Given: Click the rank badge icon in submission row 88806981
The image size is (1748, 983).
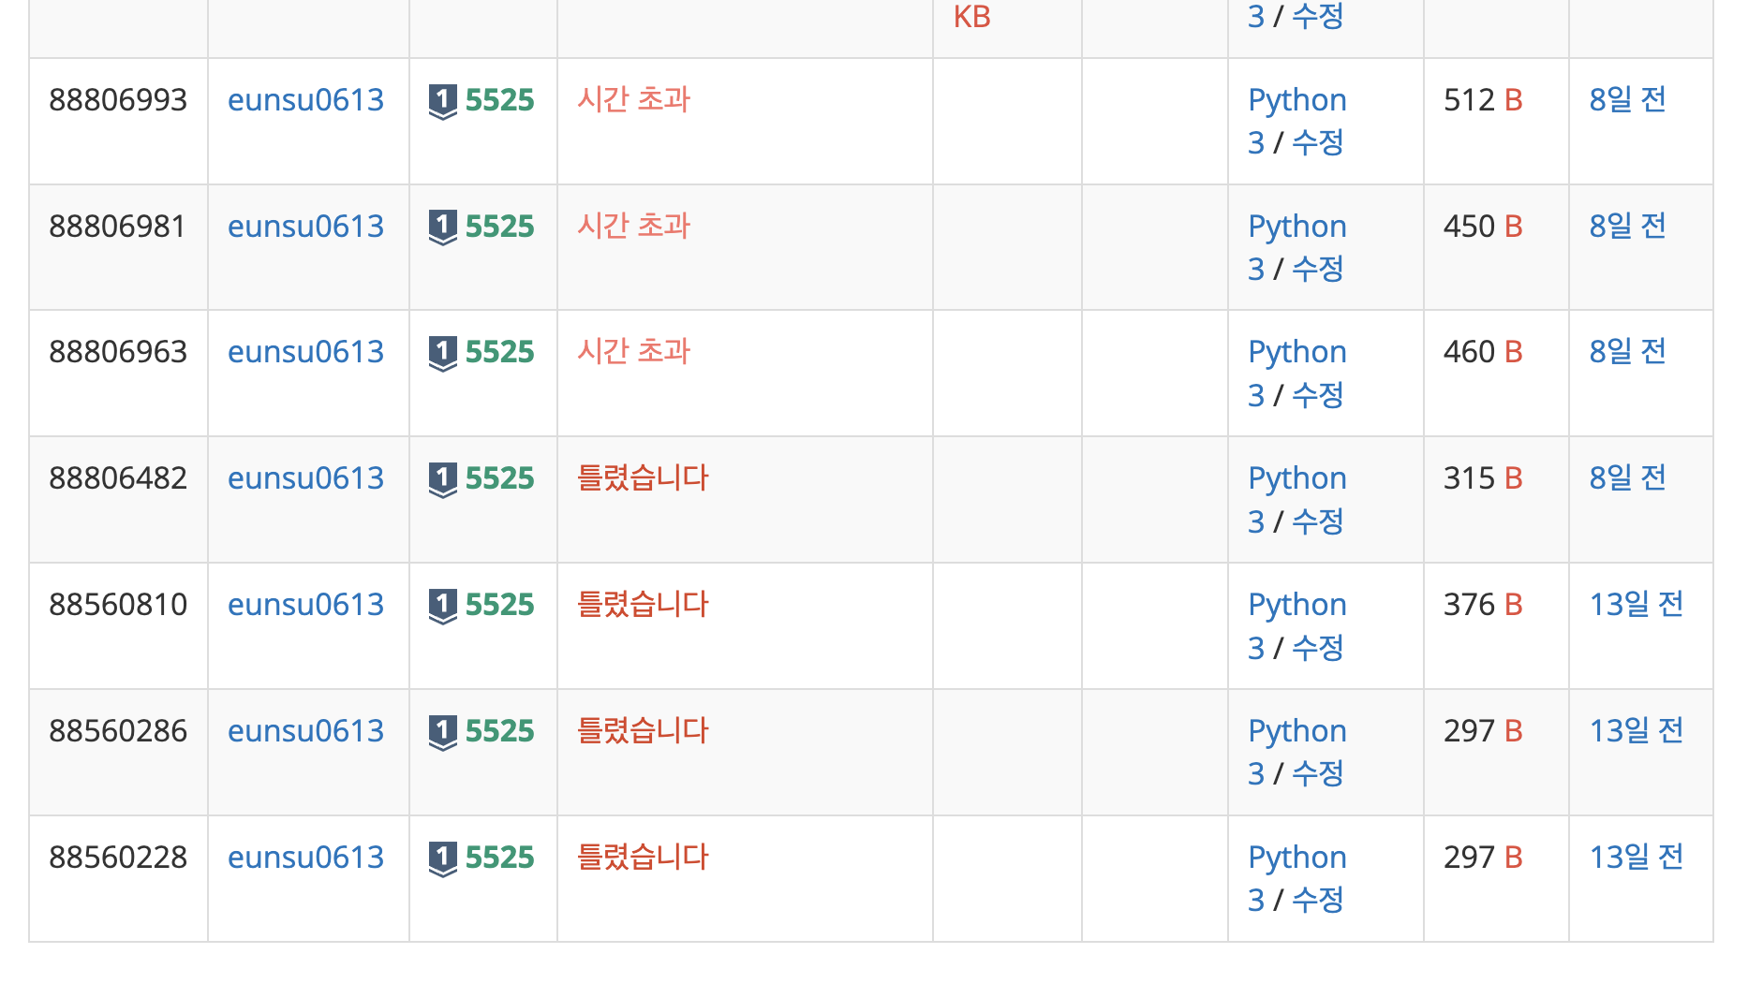Looking at the screenshot, I should click(442, 226).
